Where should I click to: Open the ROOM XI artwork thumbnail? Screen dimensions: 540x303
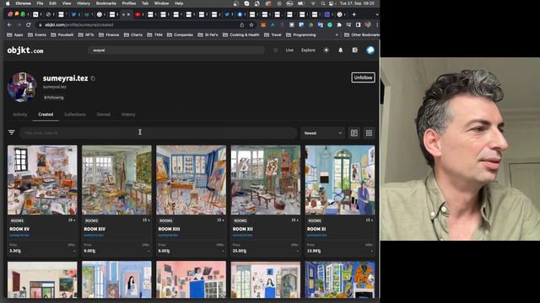coord(340,180)
